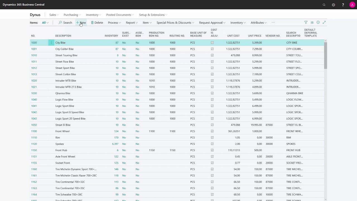Expand page to full width icon
This screenshot has height=201, width=357.
pyautogui.click(x=324, y=22)
